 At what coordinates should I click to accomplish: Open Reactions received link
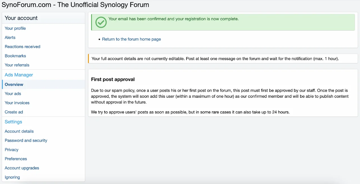coord(22,47)
